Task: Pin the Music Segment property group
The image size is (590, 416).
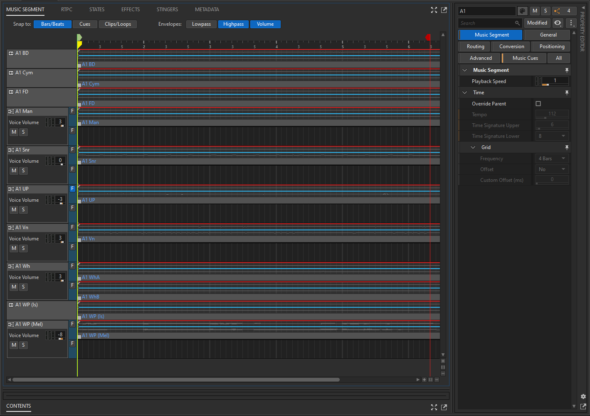Action: pyautogui.click(x=566, y=70)
